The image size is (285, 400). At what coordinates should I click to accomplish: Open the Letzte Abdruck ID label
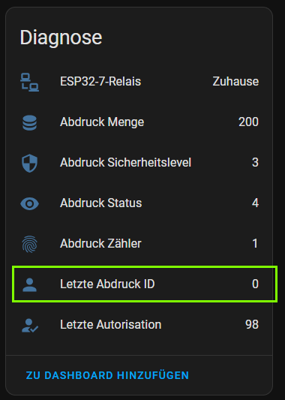107,284
